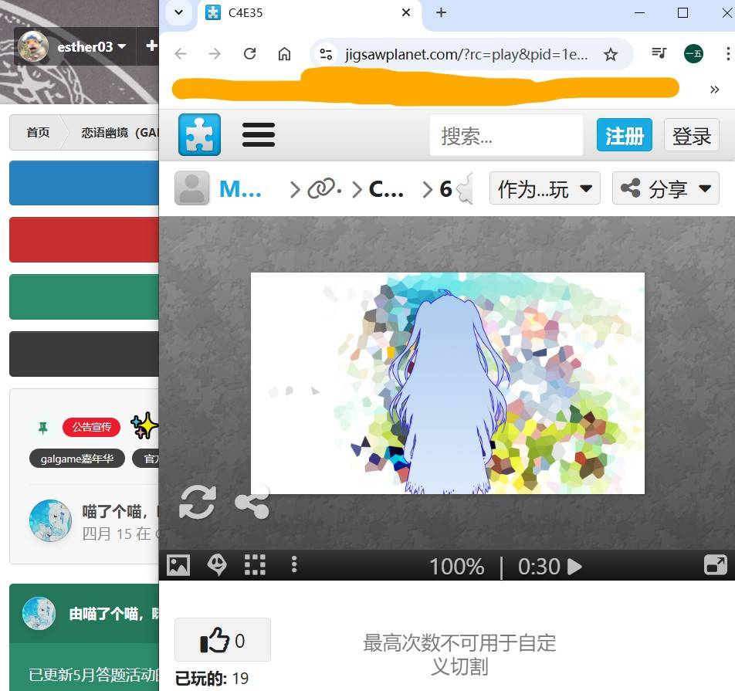The image size is (735, 691).
Task: Maximize the browser window
Action: (x=683, y=12)
